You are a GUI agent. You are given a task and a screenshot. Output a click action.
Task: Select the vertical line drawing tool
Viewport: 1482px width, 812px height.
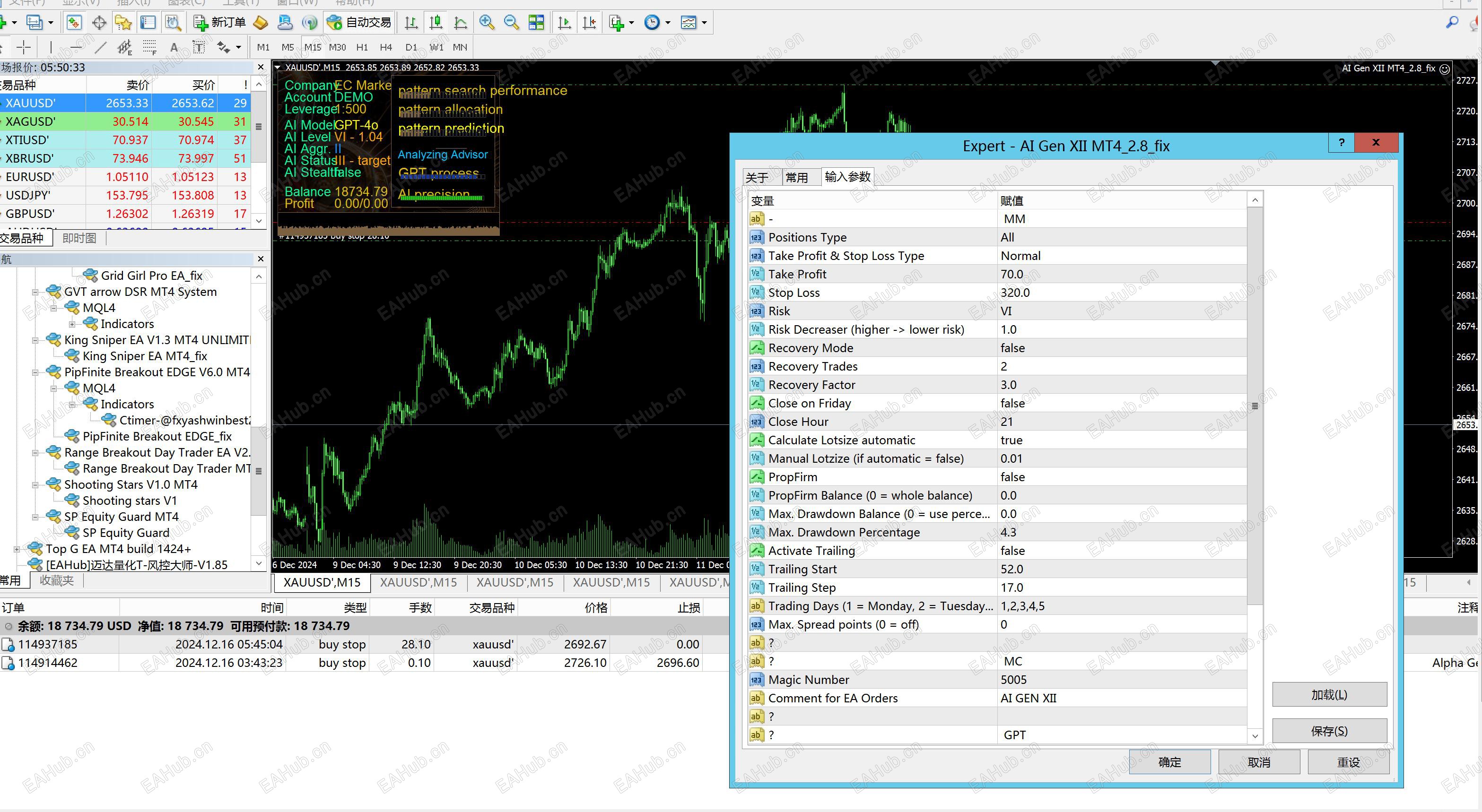51,47
